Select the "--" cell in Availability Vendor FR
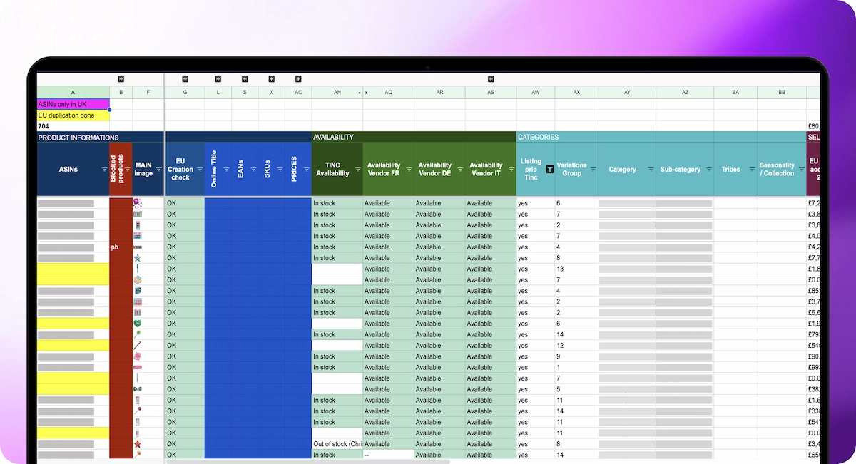 coord(388,455)
